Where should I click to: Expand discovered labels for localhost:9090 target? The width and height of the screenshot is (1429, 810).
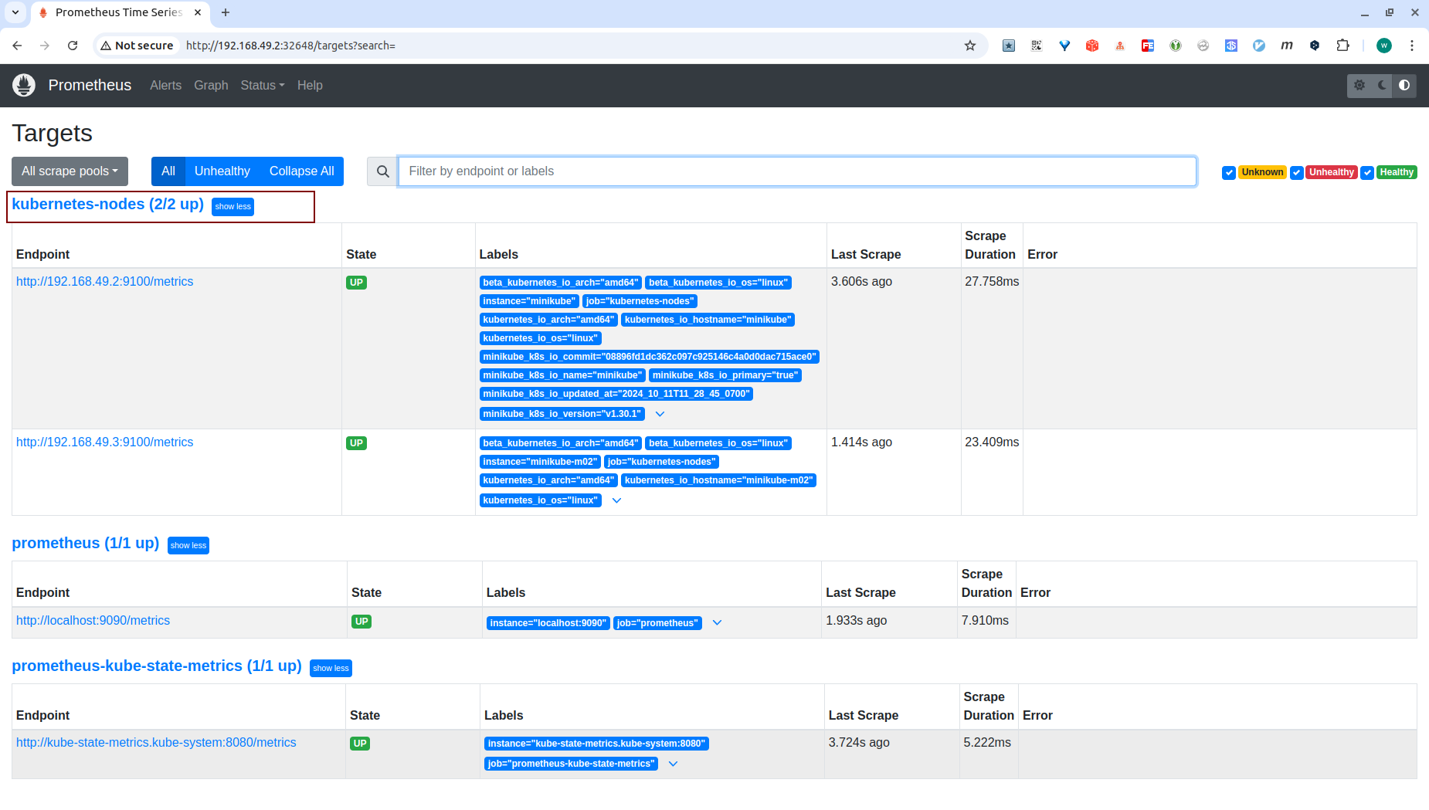(x=717, y=623)
